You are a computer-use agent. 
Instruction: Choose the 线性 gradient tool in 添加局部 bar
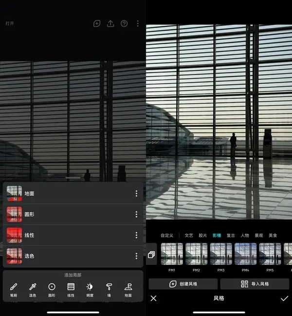point(71,290)
